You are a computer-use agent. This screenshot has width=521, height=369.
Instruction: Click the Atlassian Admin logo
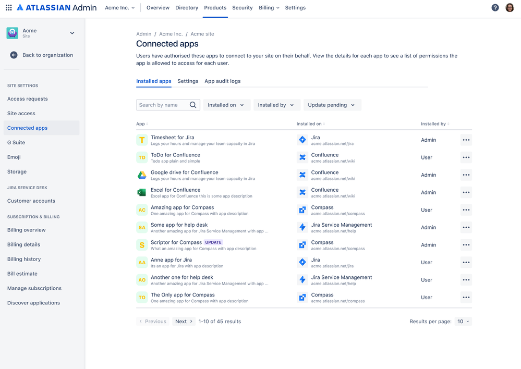tap(57, 7)
